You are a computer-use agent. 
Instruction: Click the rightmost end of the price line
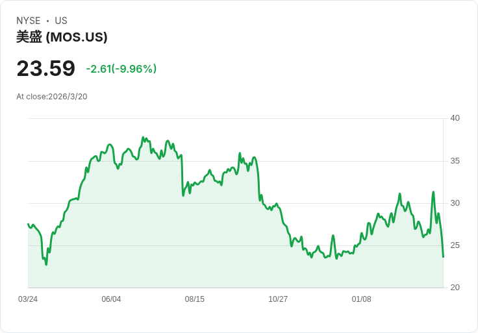click(443, 257)
